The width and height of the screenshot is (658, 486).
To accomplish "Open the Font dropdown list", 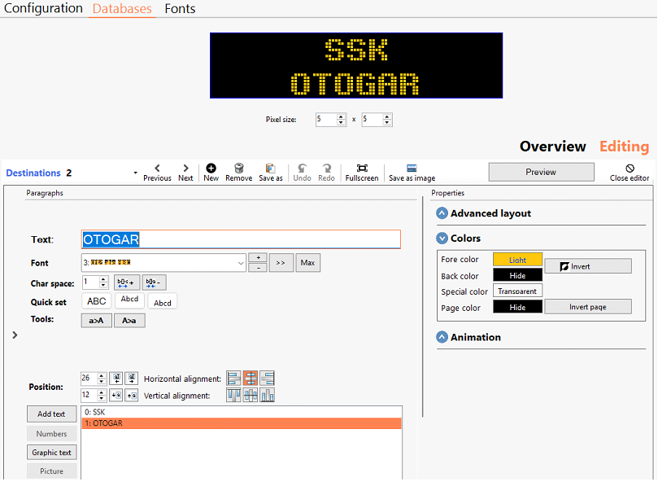I will (x=240, y=263).
